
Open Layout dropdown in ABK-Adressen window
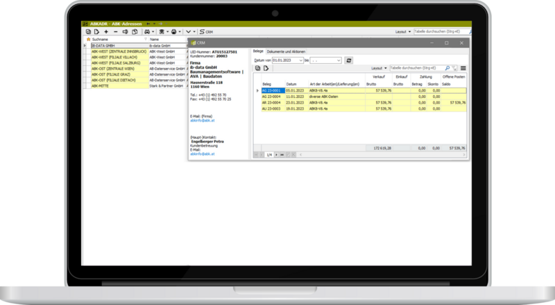[x=403, y=32]
